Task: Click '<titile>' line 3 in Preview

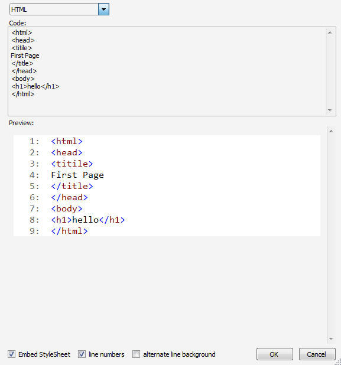Action: (72, 164)
